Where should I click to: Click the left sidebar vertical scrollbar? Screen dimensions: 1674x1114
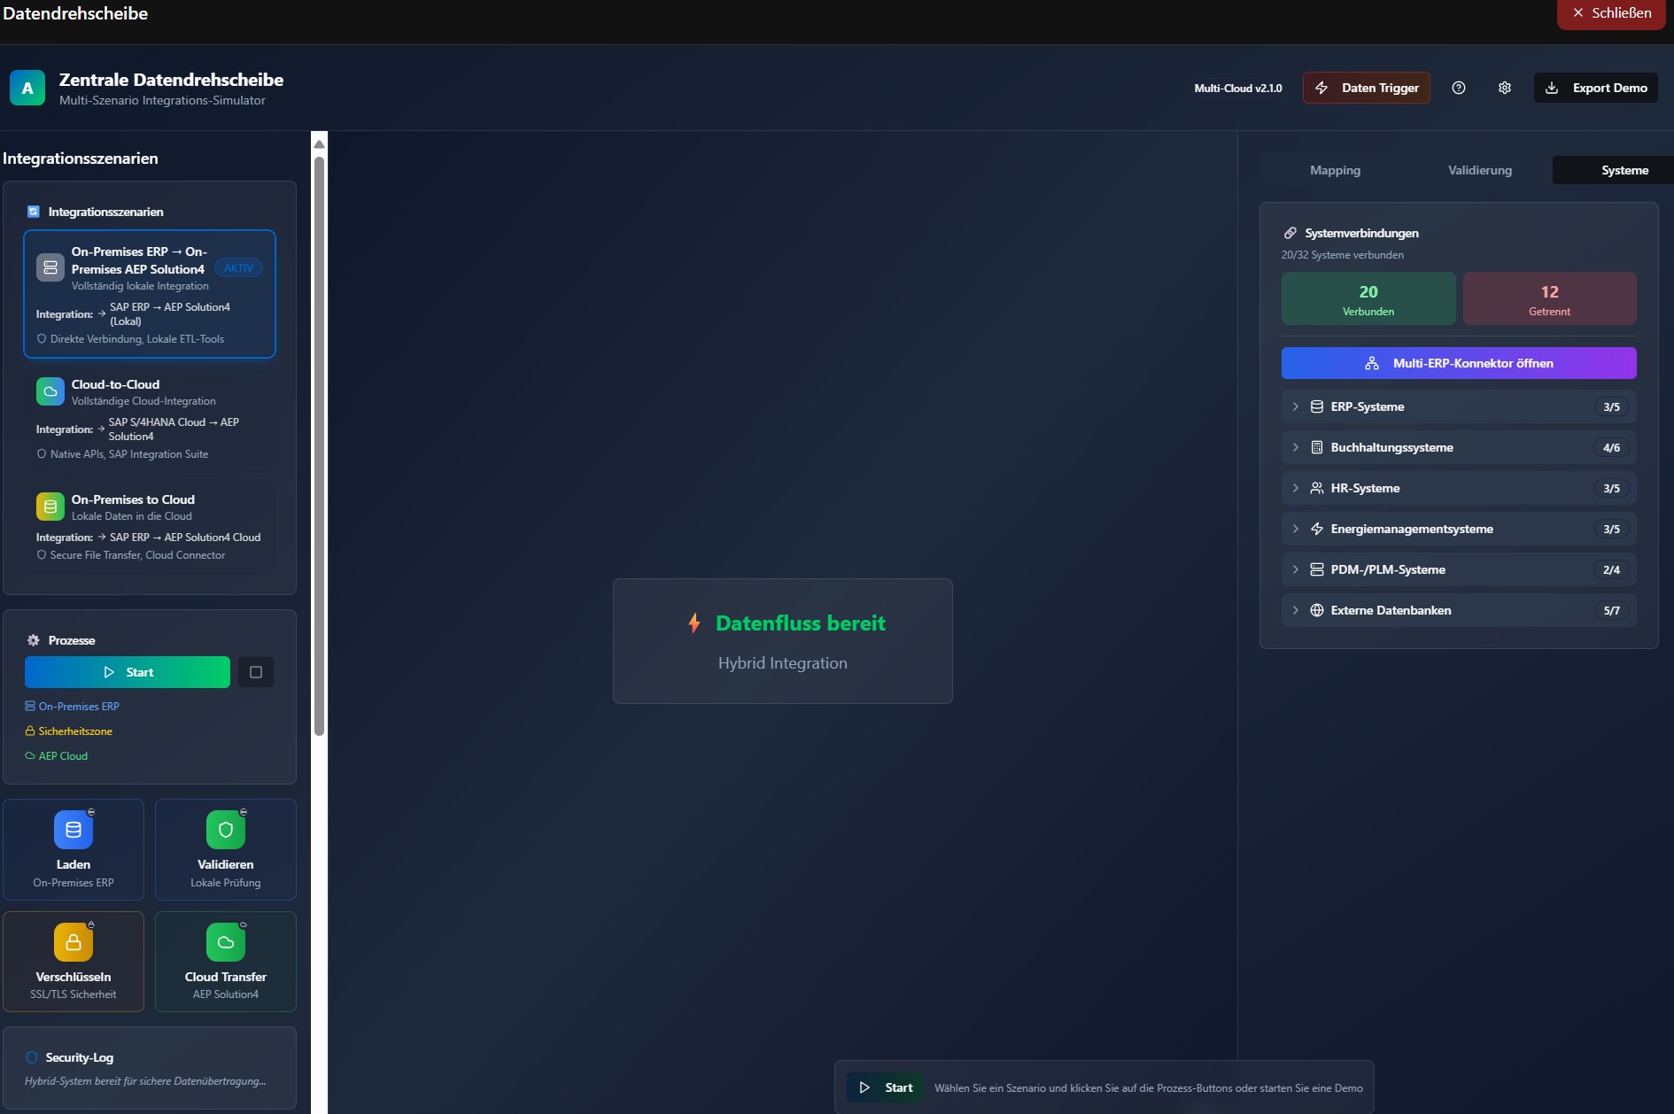click(x=319, y=443)
